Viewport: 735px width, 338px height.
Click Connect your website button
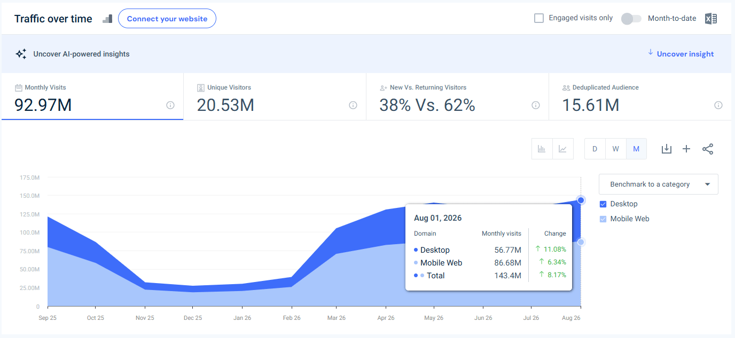point(167,19)
